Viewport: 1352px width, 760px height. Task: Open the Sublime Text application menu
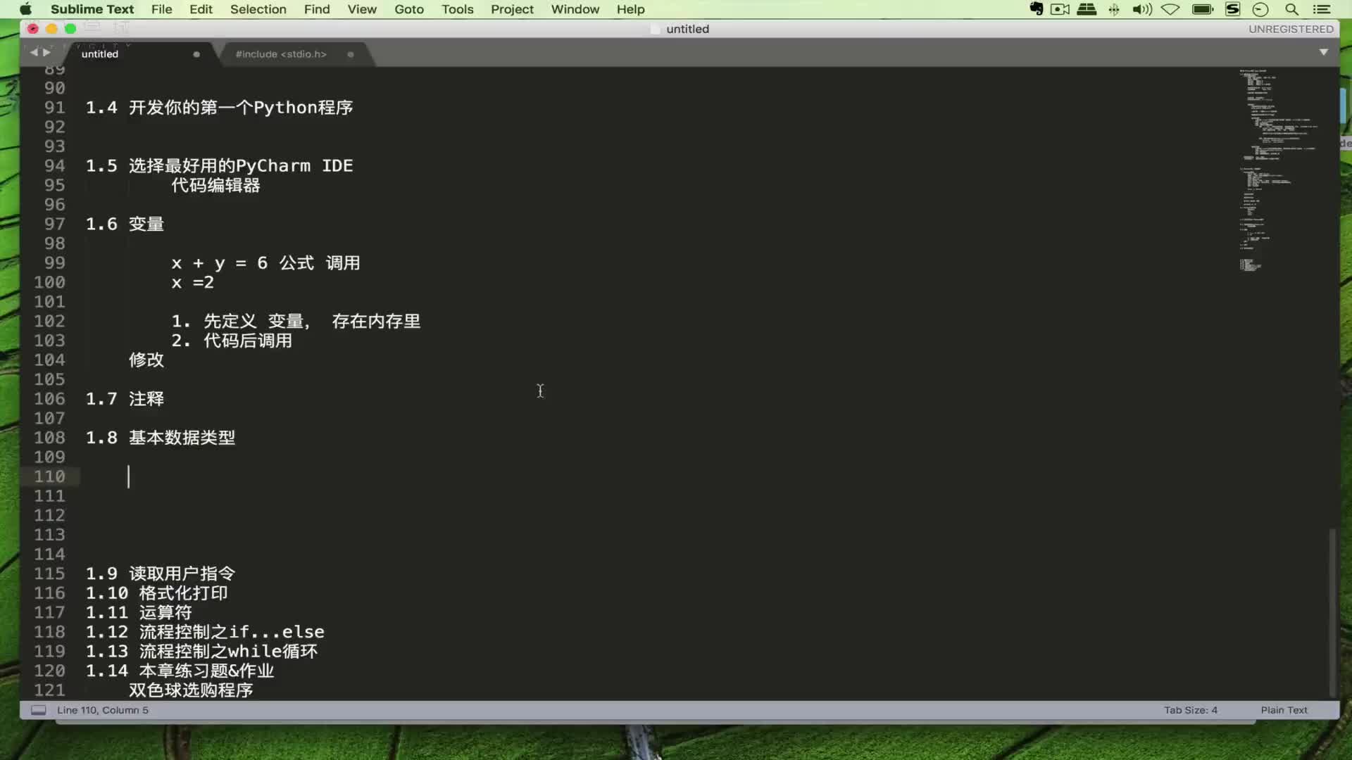coord(92,9)
